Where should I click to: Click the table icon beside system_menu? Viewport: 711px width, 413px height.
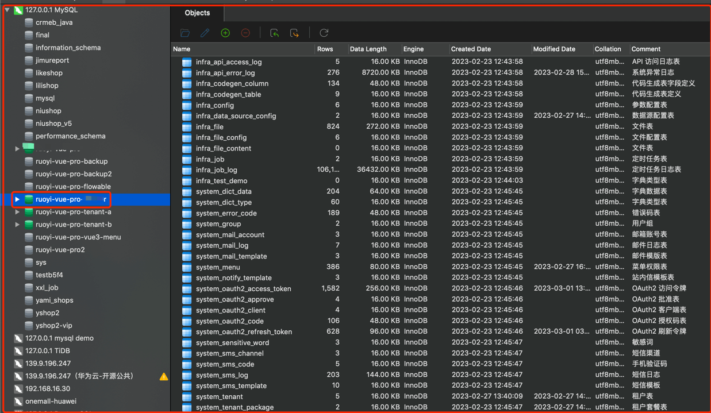[187, 267]
